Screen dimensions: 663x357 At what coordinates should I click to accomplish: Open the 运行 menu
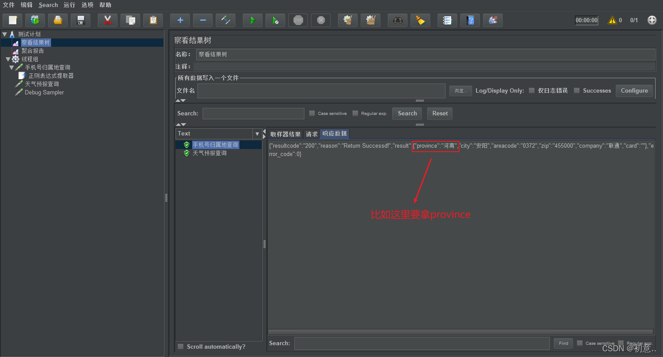(x=69, y=5)
